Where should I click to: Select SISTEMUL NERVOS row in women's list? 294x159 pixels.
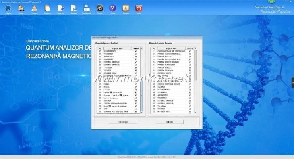pos(172,73)
